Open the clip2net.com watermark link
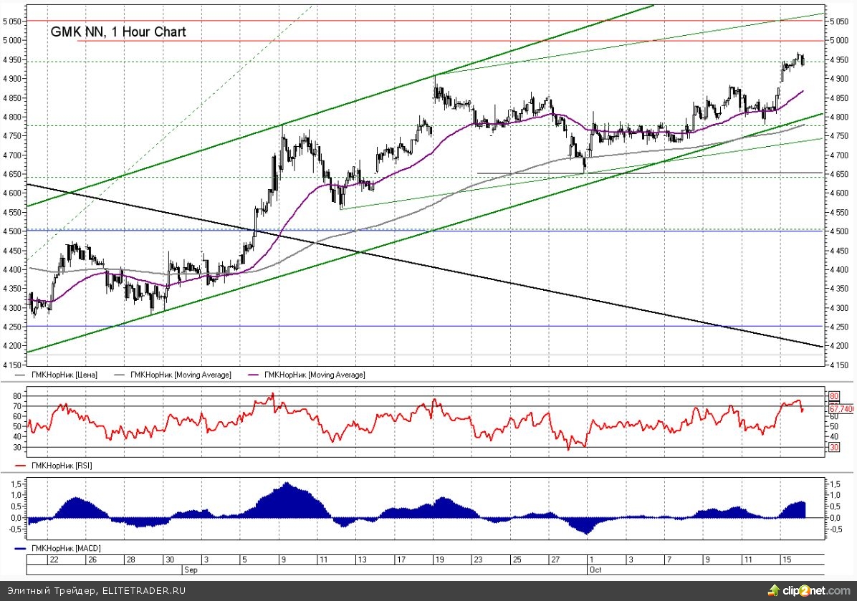The image size is (857, 601). point(814,591)
